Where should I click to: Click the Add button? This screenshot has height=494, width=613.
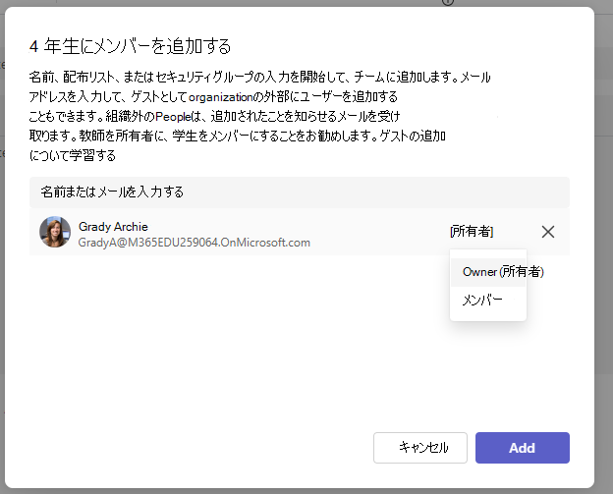523,448
